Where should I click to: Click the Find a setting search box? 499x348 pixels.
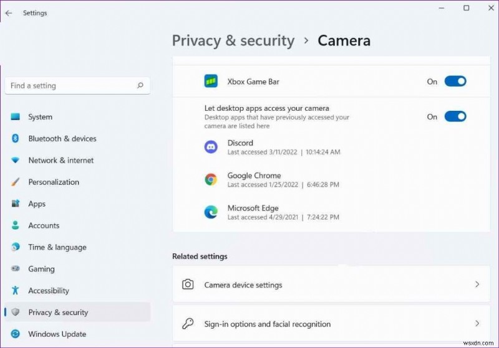[x=77, y=85]
